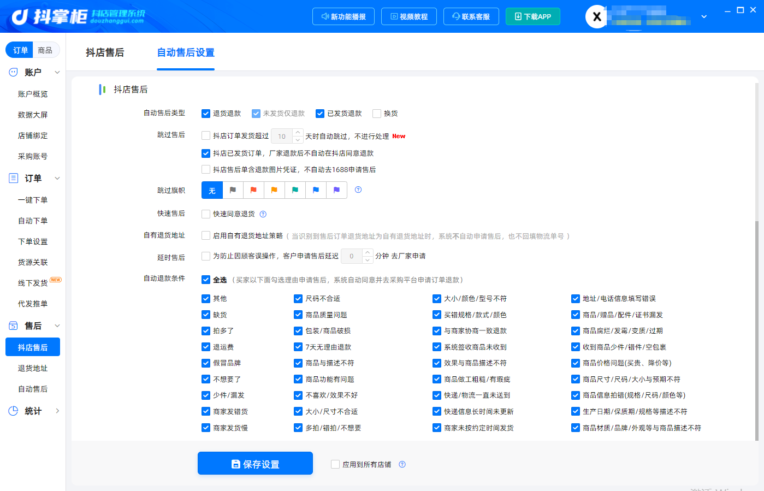
Task: Choose the purple flag icon
Action: pos(336,190)
